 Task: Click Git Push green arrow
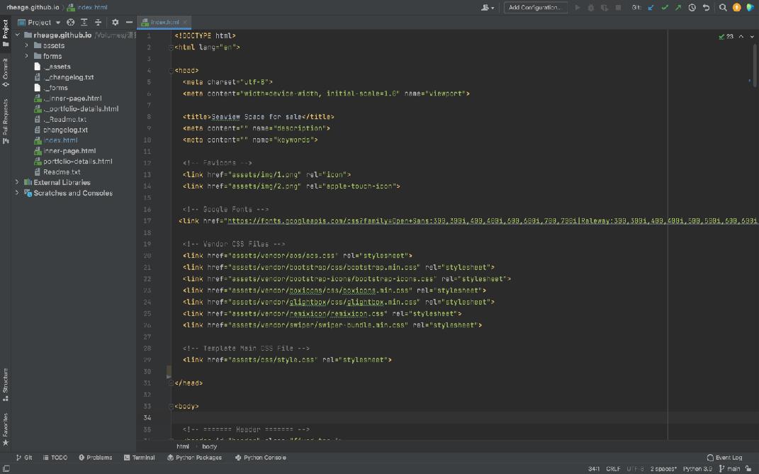(x=678, y=7)
